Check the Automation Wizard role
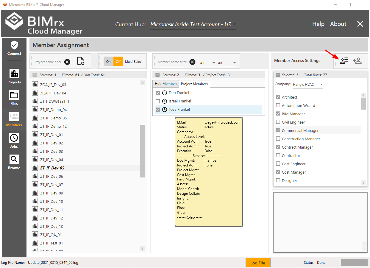The image size is (370, 268). click(x=278, y=105)
